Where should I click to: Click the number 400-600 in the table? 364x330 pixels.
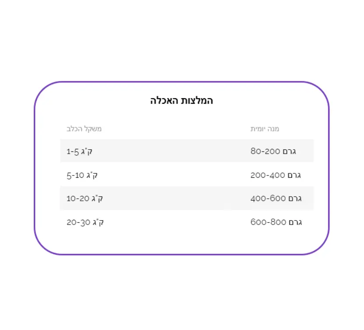tap(268, 198)
